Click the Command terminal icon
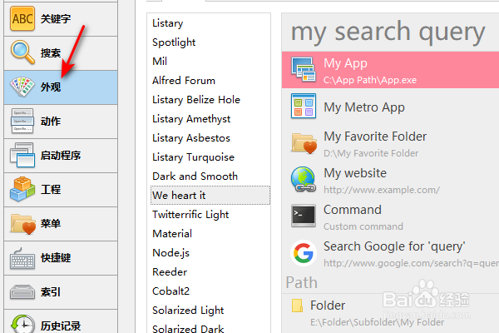Screen dimensions: 499x333 (304, 216)
